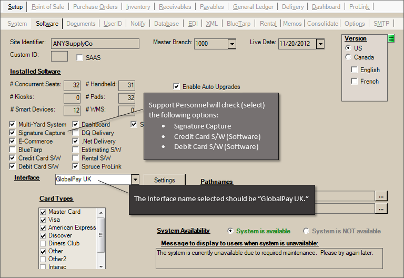The image size is (404, 278).
Task: Click the unavailable-system message text box
Action: [269, 259]
